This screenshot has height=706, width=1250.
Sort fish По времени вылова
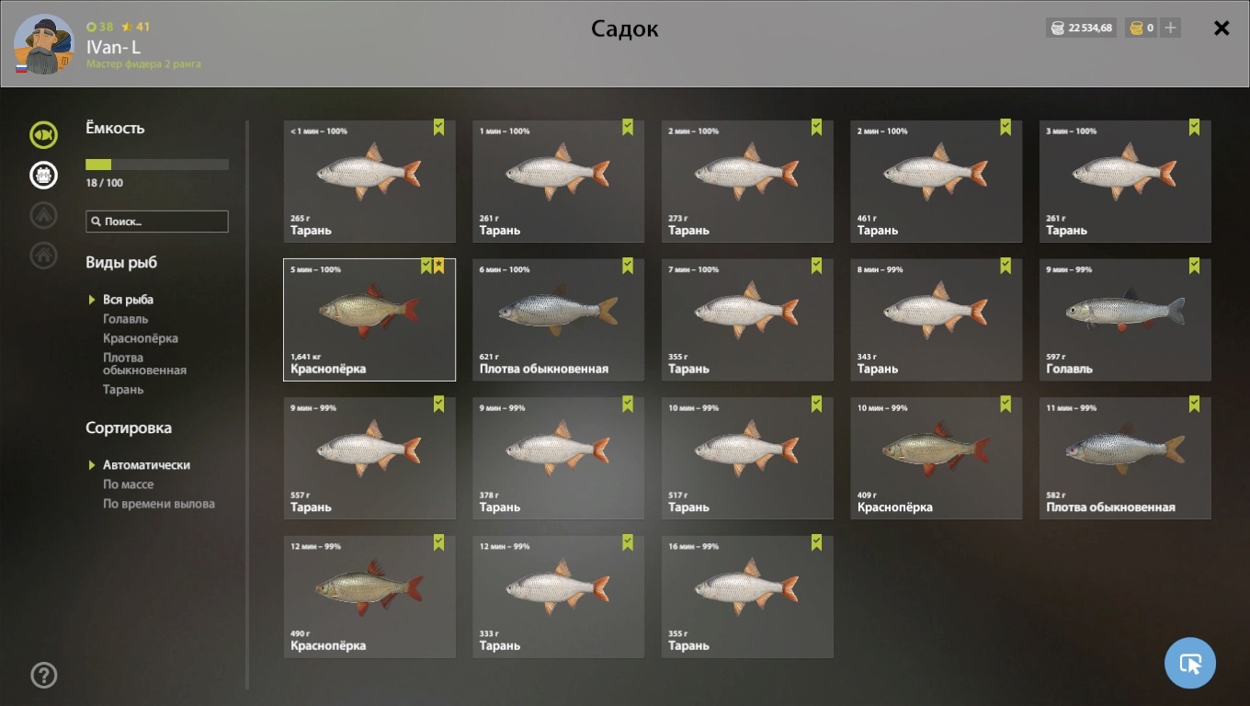(x=159, y=504)
